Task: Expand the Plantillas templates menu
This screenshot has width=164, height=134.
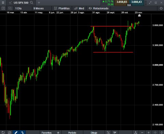Action: point(62,8)
